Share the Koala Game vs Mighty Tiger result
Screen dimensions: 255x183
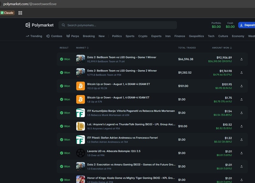click(242, 180)
